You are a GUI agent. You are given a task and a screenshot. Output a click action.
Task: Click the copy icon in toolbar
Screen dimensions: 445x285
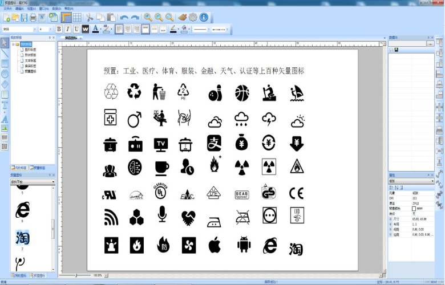100,17
